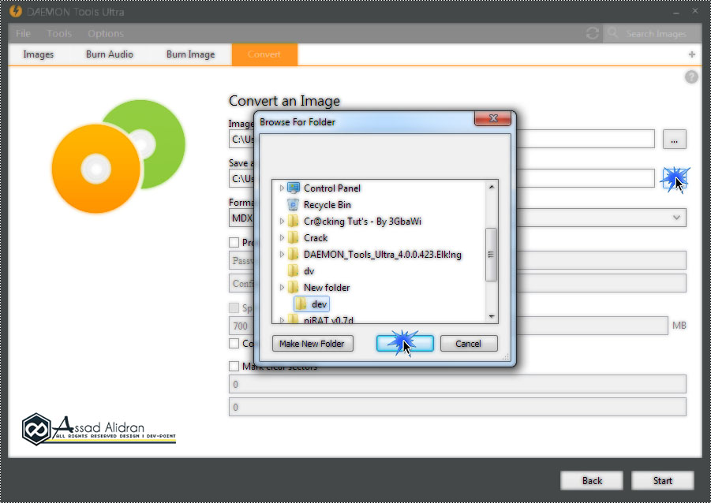Switch to the Images tab
Screen dimensions: 711x503
click(39, 54)
